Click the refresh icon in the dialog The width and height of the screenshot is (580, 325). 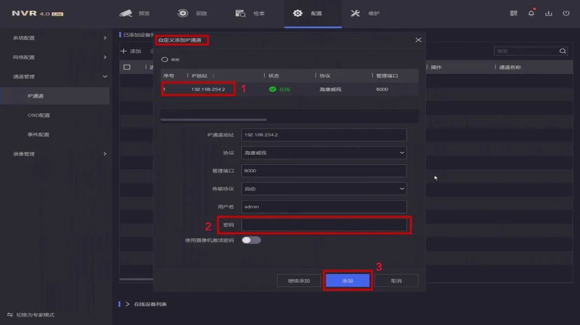(165, 60)
